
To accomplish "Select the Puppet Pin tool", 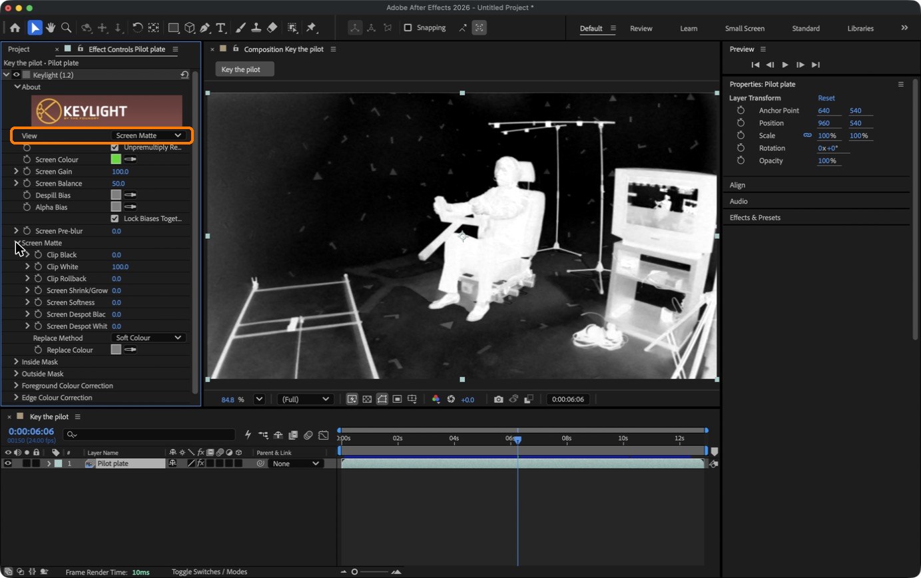I will click(x=311, y=28).
